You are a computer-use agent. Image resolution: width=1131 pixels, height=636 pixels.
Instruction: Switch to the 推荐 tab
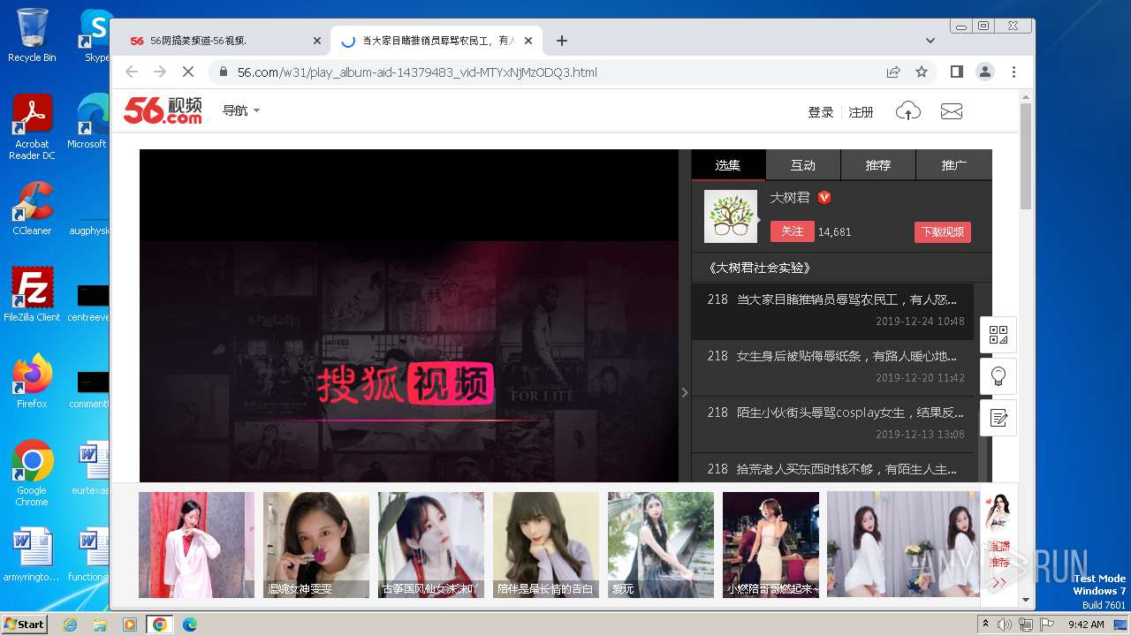[878, 165]
